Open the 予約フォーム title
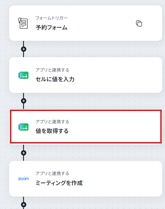Screen dimensions: 165x209 click(x=51, y=27)
